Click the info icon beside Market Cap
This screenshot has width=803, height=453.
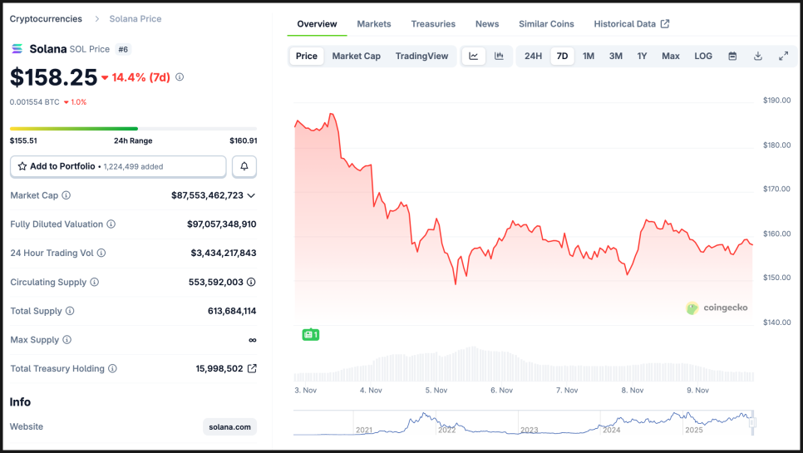point(67,195)
